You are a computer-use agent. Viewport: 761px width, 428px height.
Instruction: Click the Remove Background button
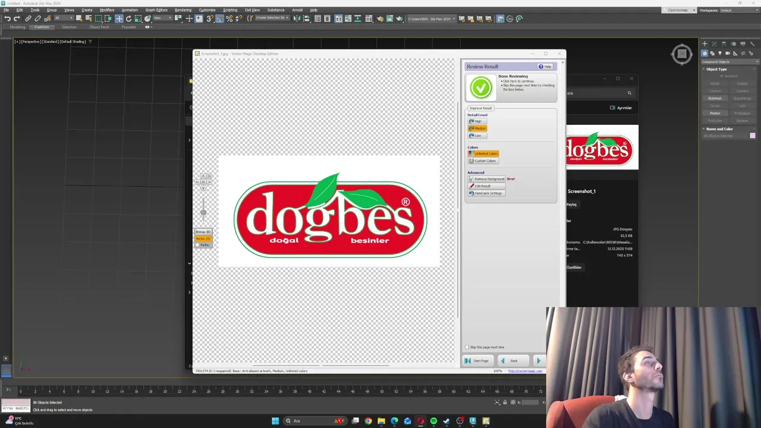487,179
